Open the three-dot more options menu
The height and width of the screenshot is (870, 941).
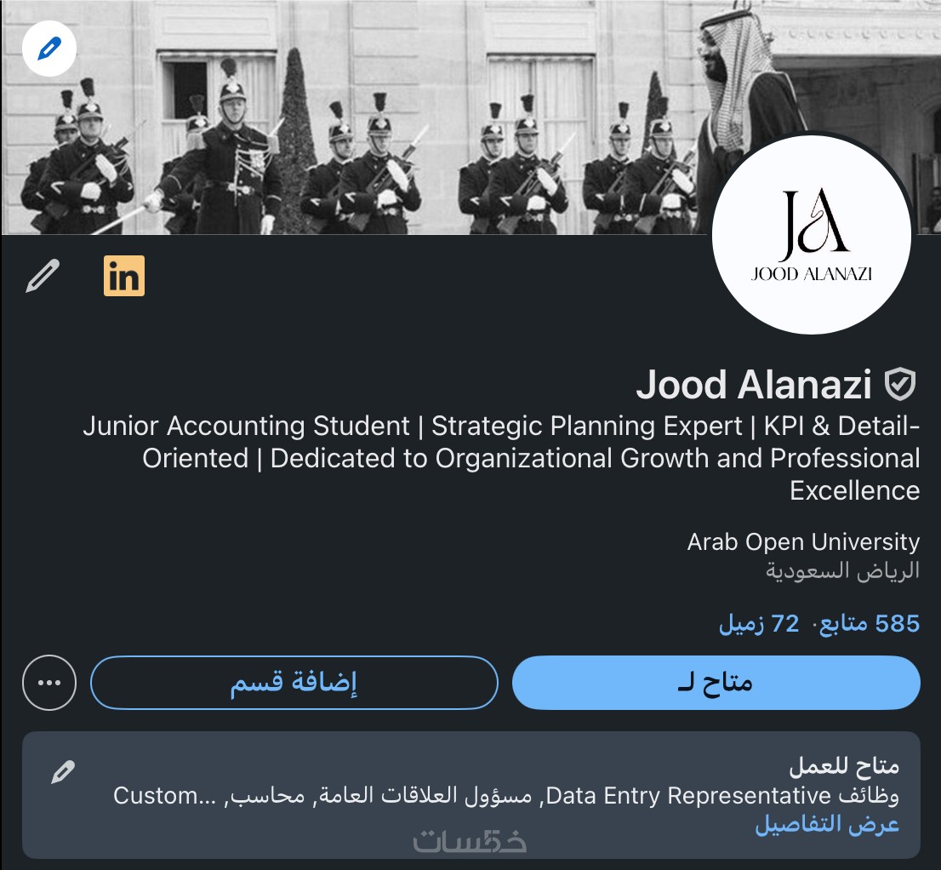click(x=49, y=683)
